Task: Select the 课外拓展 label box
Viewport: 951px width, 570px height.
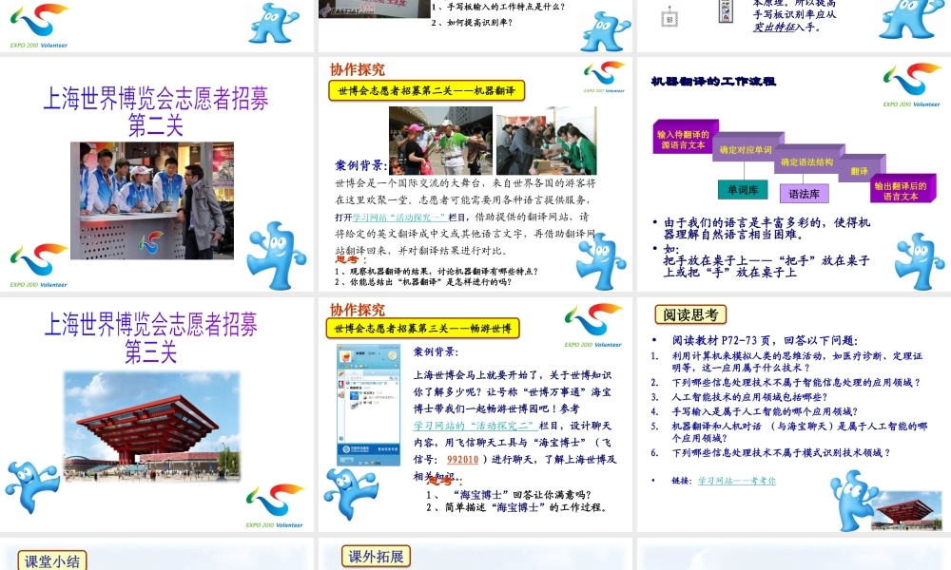Action: tap(376, 556)
